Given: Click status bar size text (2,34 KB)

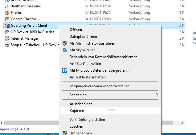Looking at the screenshot, I should tap(22, 129).
